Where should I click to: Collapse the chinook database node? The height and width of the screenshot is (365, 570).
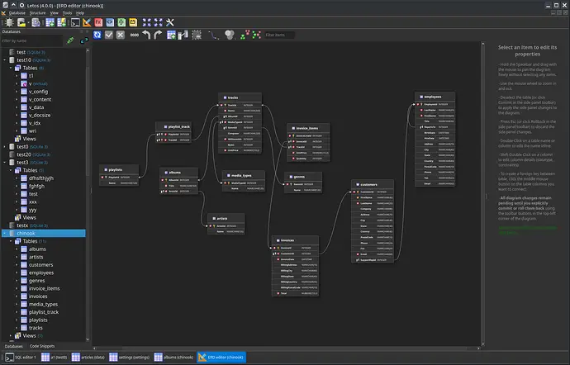[x=5, y=234]
